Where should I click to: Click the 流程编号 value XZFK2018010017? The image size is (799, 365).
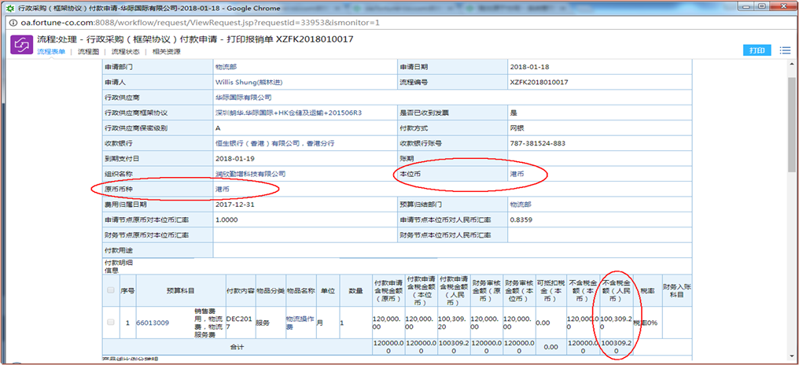point(539,82)
